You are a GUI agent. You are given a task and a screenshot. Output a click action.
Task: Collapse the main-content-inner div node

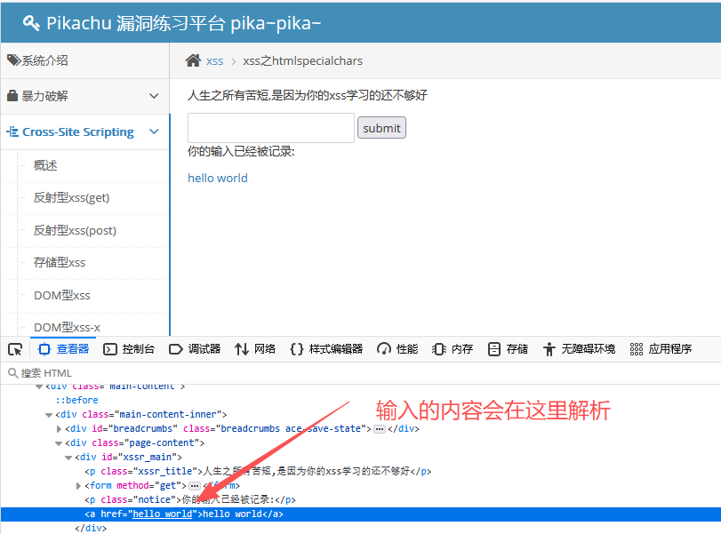coord(49,415)
